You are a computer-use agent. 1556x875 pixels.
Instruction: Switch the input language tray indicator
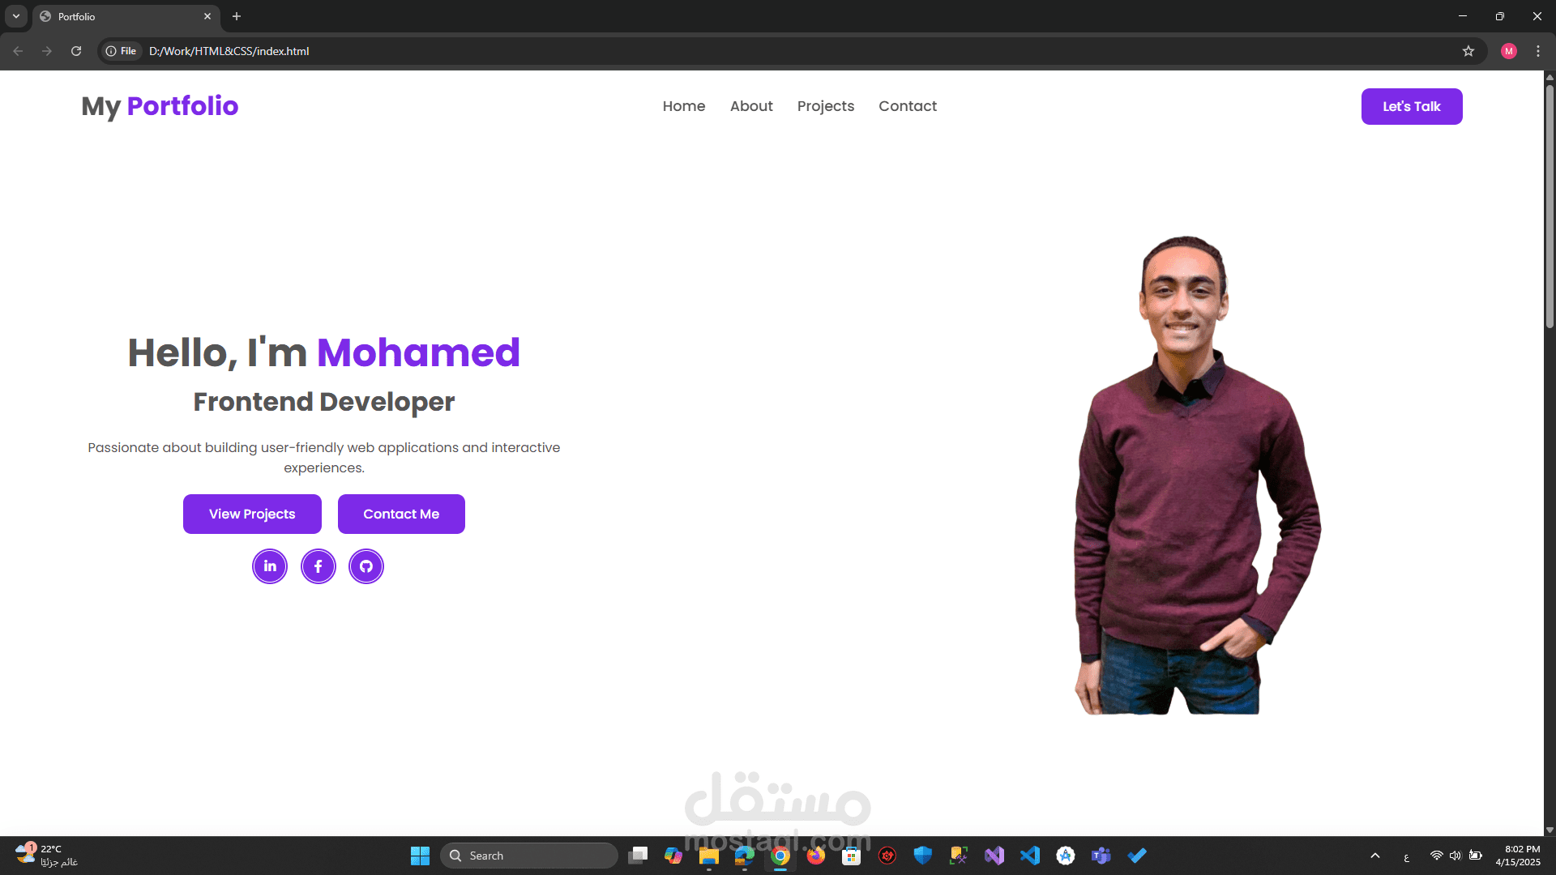tap(1406, 856)
